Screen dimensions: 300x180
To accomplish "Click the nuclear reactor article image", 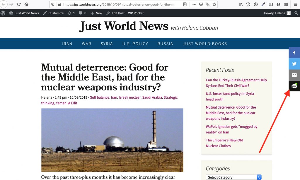I will 112,140.
